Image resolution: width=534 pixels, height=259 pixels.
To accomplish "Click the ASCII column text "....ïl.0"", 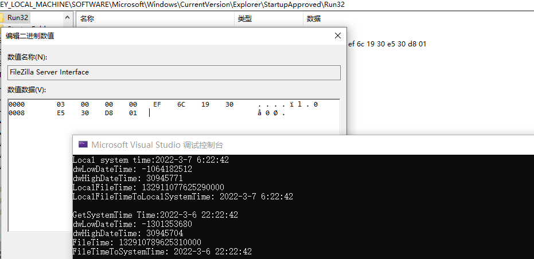I will pyautogui.click(x=288, y=104).
